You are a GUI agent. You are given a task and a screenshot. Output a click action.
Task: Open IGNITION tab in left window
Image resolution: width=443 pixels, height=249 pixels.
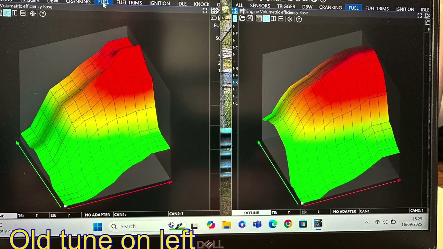[160, 3]
